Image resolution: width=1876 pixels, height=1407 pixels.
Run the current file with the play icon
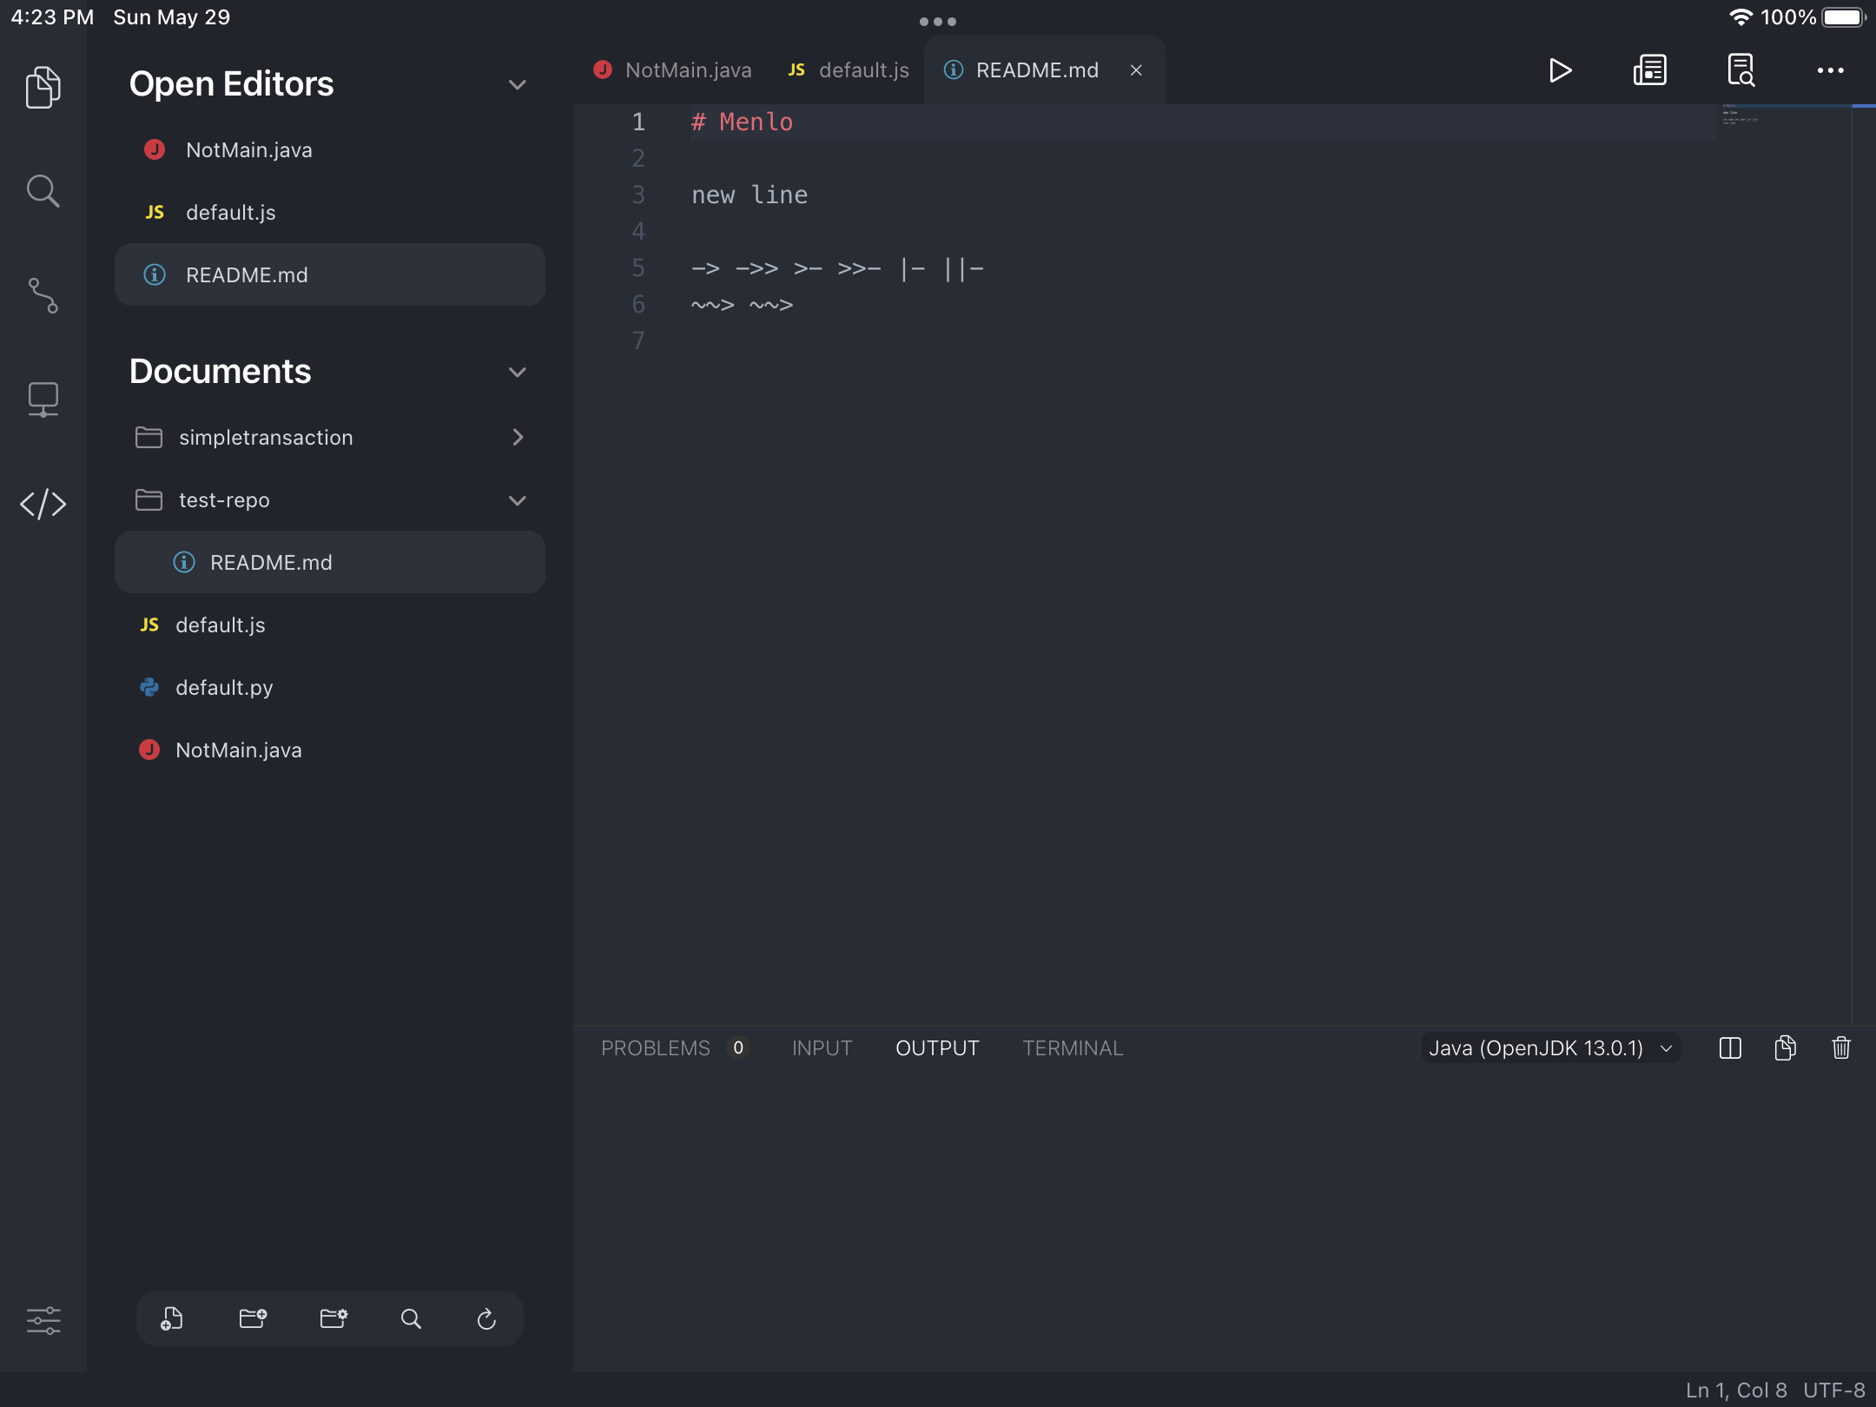point(1560,70)
